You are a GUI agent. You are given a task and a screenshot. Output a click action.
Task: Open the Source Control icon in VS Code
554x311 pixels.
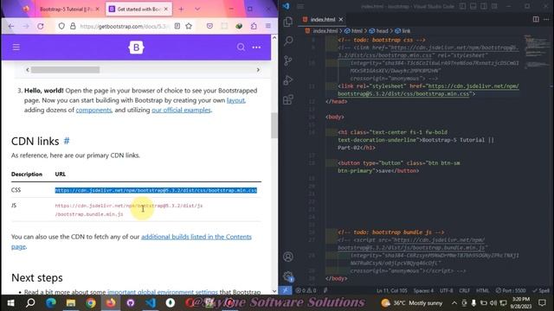tap(288, 60)
